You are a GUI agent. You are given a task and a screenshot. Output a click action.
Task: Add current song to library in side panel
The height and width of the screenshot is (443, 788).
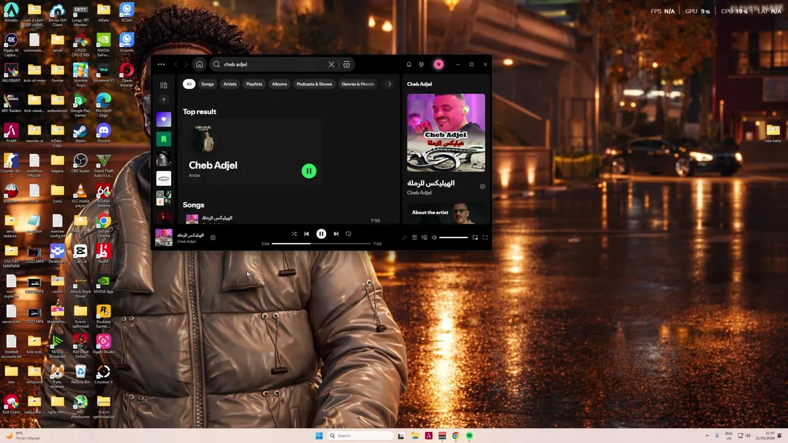[x=482, y=186]
